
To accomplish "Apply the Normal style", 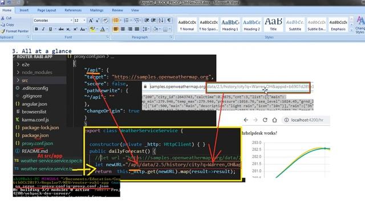I will pyautogui.click(x=187, y=25).
